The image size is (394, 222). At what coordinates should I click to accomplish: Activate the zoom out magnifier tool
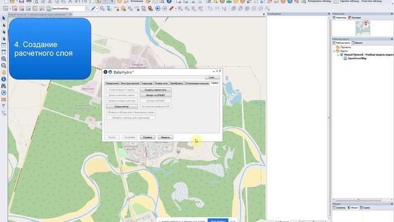(x=4, y=66)
